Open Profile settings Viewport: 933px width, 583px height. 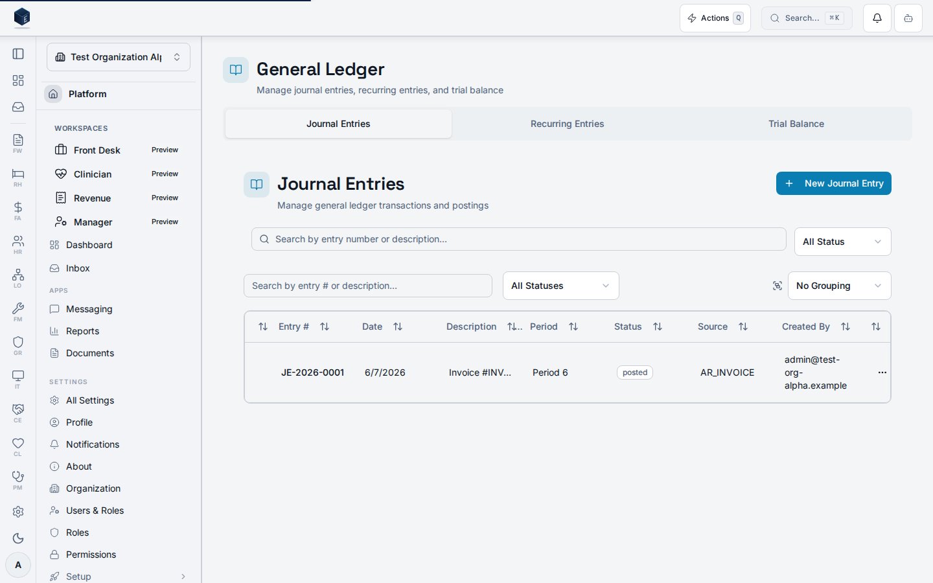click(x=119, y=422)
